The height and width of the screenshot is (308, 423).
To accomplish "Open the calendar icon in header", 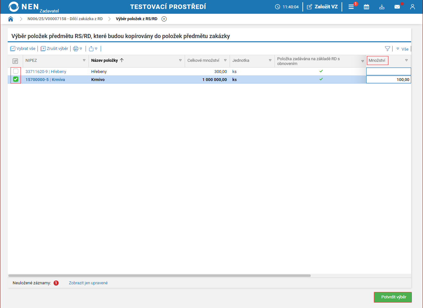I will [366, 7].
